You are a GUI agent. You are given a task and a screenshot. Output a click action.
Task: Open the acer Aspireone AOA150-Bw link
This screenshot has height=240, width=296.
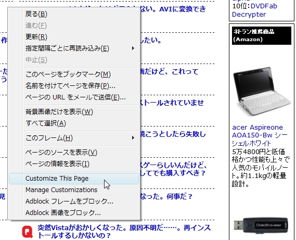(x=260, y=135)
